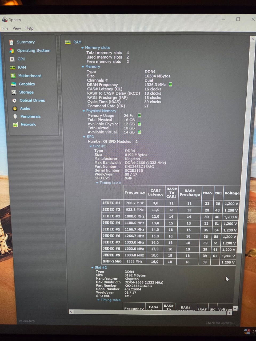This screenshot has height=341, width=256.
Task: Collapse the SPD section
Action: click(x=84, y=137)
